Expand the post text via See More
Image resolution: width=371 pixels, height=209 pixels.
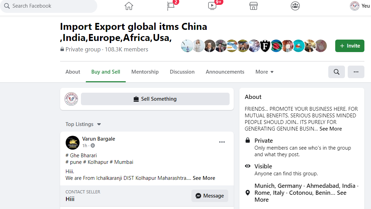coord(204,178)
